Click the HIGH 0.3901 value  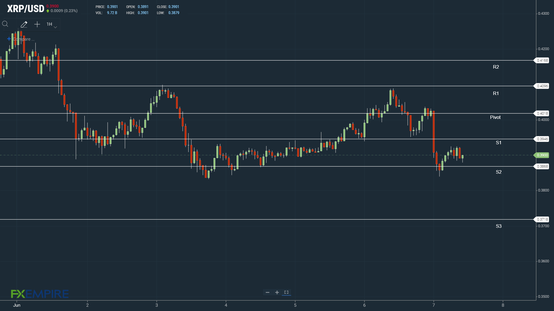[x=143, y=13]
